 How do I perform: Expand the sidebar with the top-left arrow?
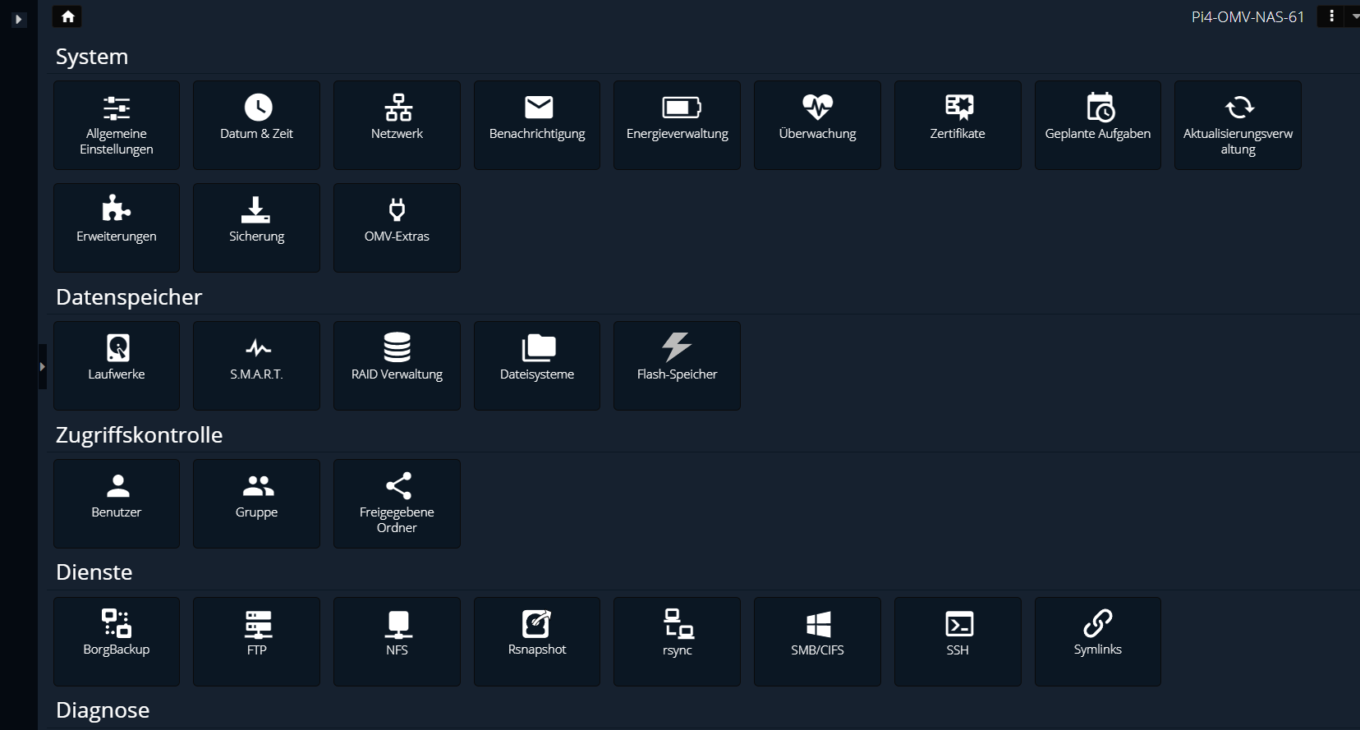click(x=19, y=19)
